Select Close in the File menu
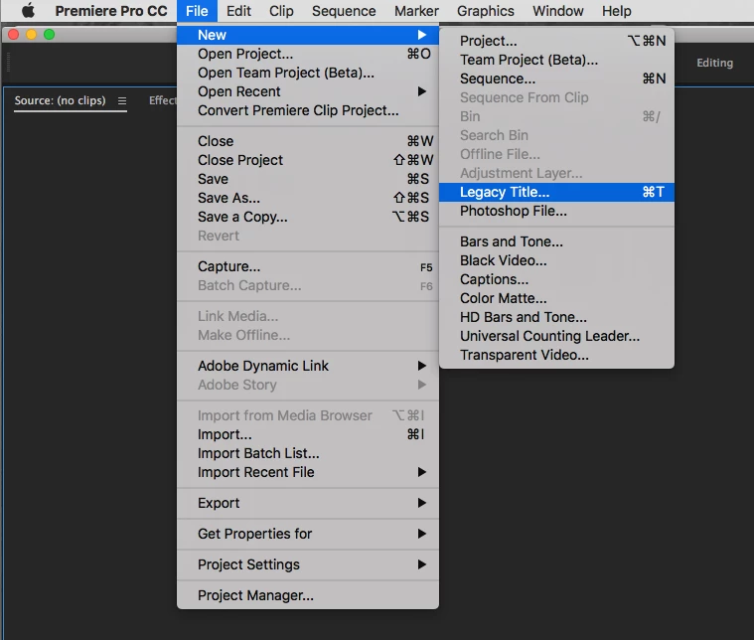The width and height of the screenshot is (754, 640). (x=308, y=141)
